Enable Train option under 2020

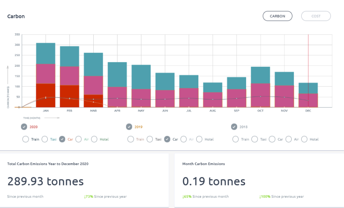[x=25, y=139]
